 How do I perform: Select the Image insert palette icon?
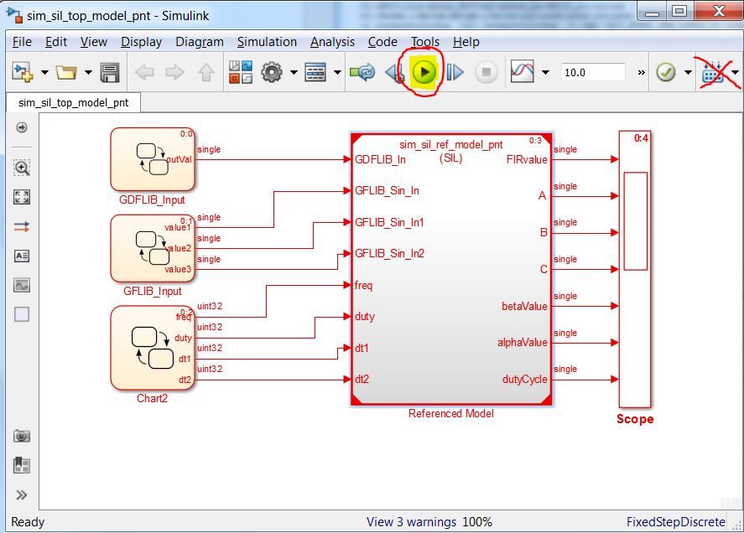21,285
